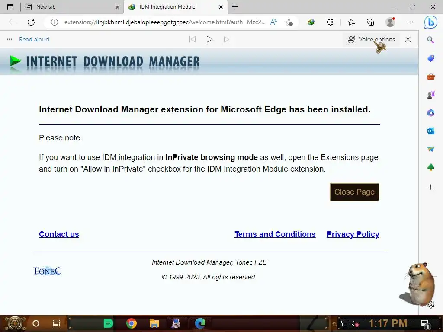Open the user profile menu
The height and width of the screenshot is (332, 443).
(390, 22)
